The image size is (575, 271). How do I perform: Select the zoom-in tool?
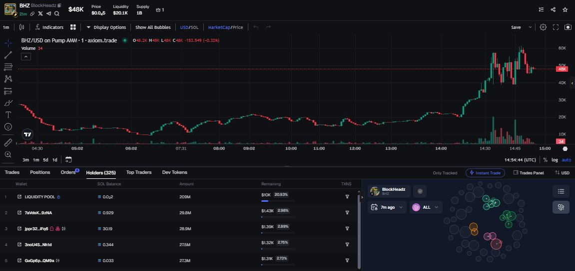click(8, 154)
